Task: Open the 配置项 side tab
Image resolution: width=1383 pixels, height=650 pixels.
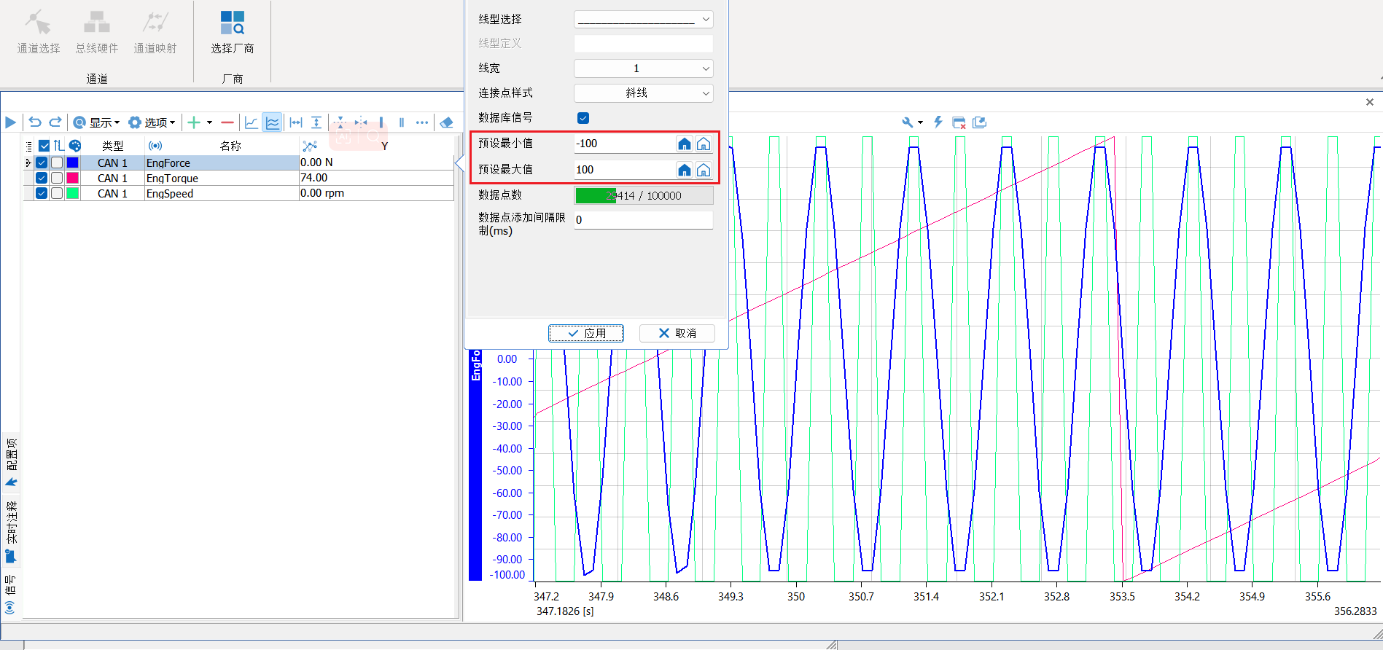Action: (11, 462)
